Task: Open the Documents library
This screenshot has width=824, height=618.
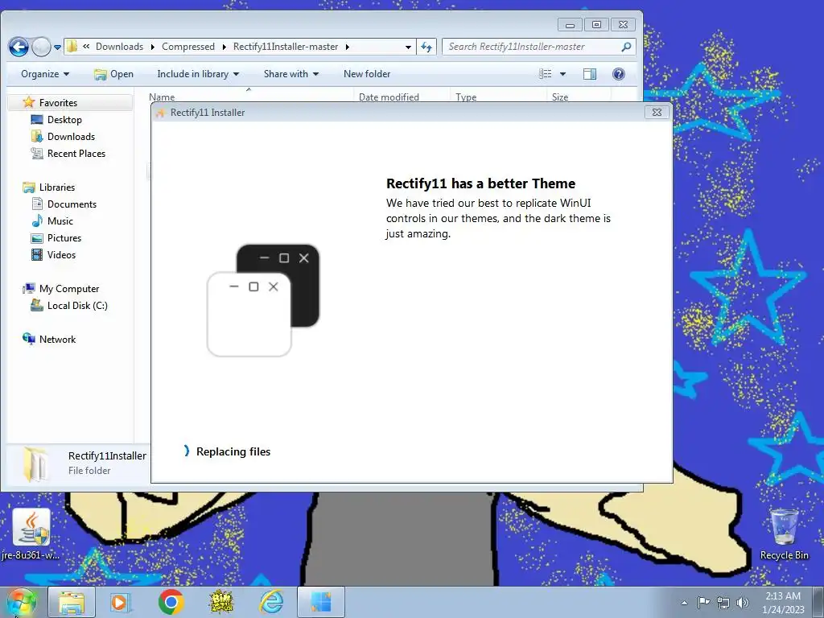Action: point(72,204)
